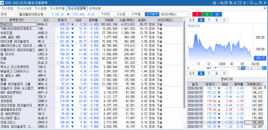Switch to 지수구성종목 tab
268x130 pixels.
77,8
